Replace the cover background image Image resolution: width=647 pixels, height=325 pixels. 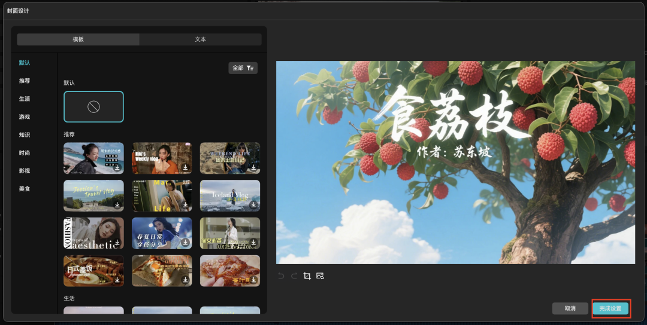click(320, 276)
